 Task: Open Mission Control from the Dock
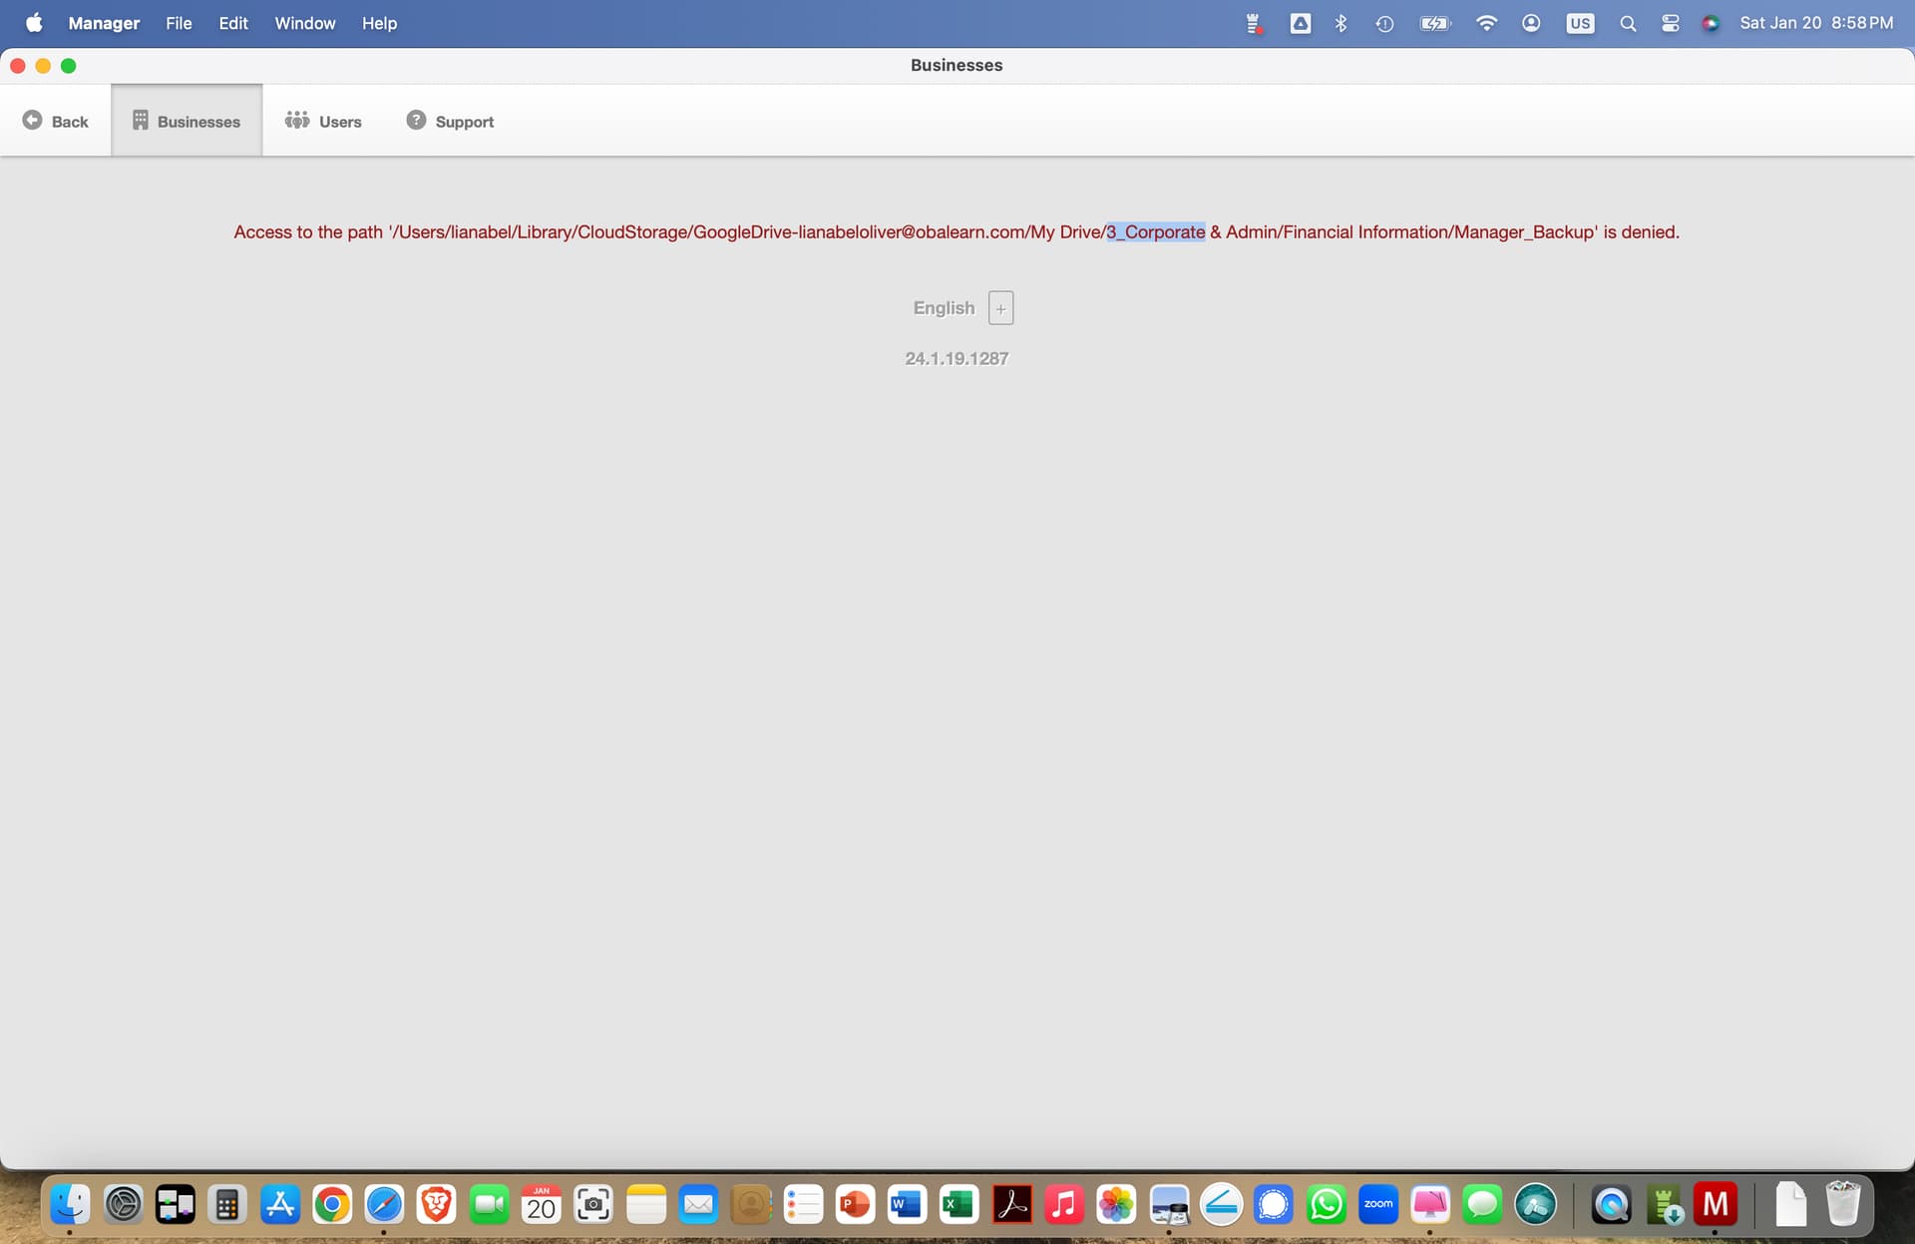175,1204
